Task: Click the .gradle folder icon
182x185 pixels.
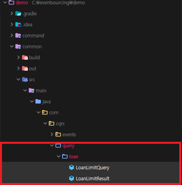Action: click(18, 13)
